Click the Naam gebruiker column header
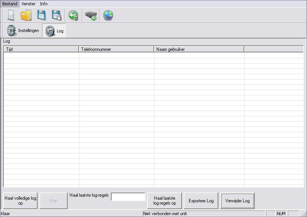 click(x=199, y=49)
